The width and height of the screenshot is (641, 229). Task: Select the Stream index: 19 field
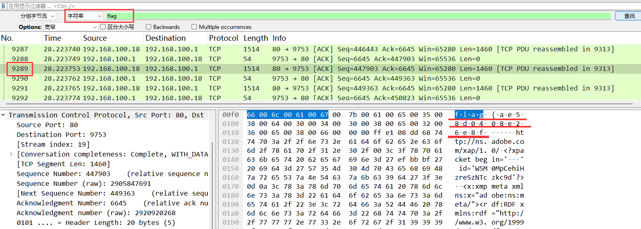coord(53,145)
